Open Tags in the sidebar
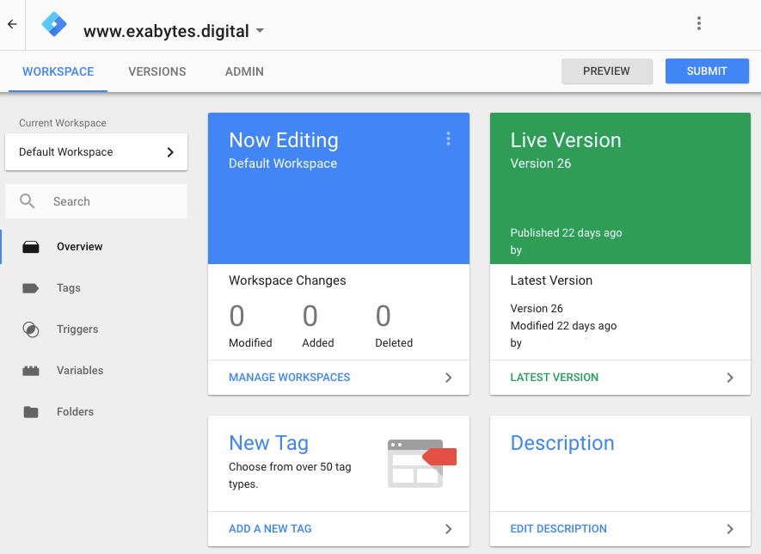 pyautogui.click(x=69, y=288)
